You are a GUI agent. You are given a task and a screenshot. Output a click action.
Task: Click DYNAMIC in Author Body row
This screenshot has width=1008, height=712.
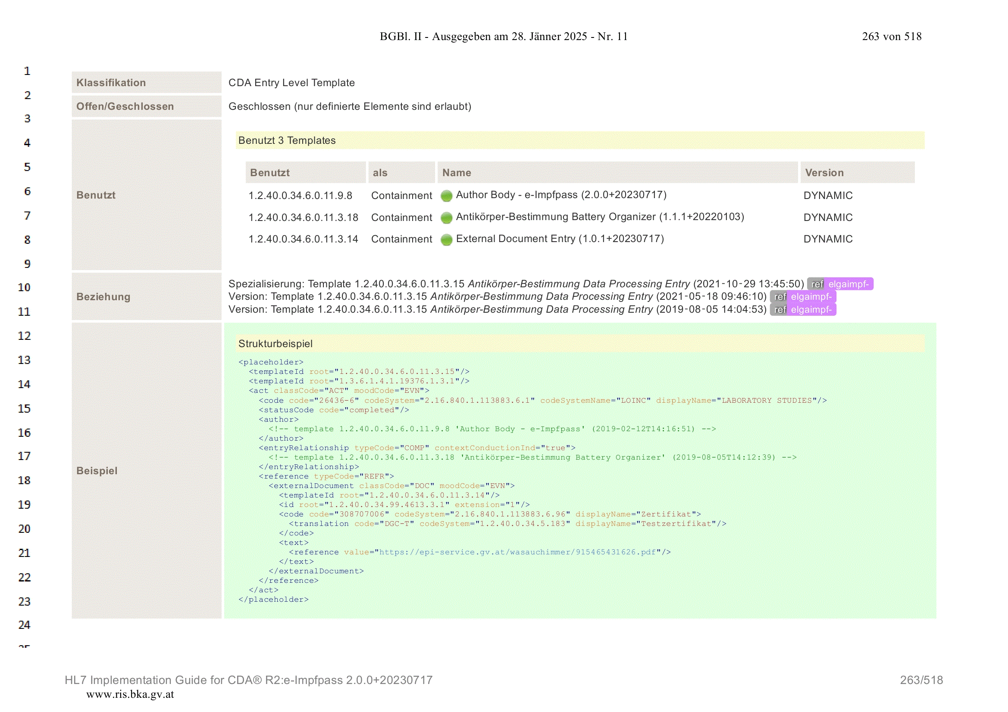[828, 196]
